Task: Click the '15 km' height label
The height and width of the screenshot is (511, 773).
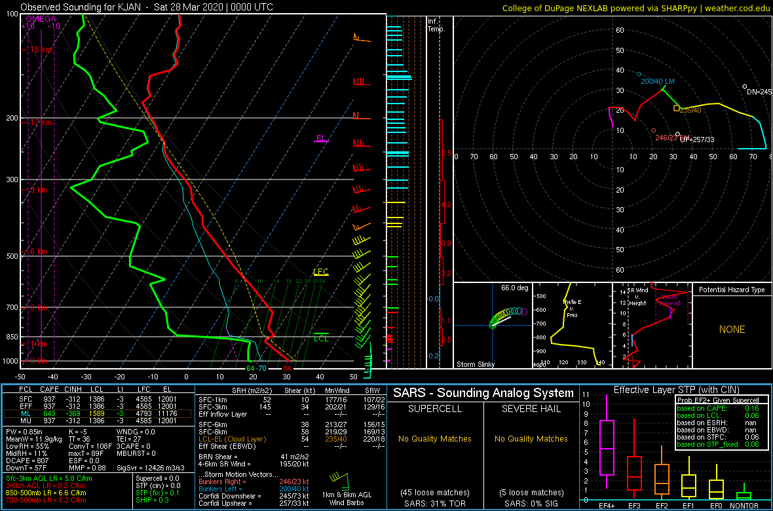Action: click(41, 50)
